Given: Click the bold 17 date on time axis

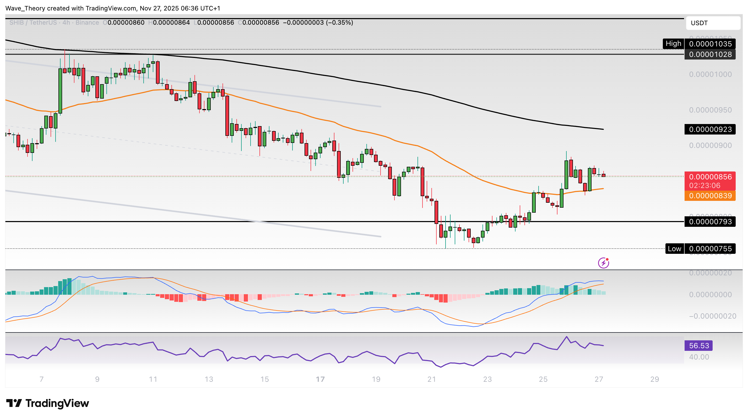Looking at the screenshot, I should pyautogui.click(x=320, y=379).
